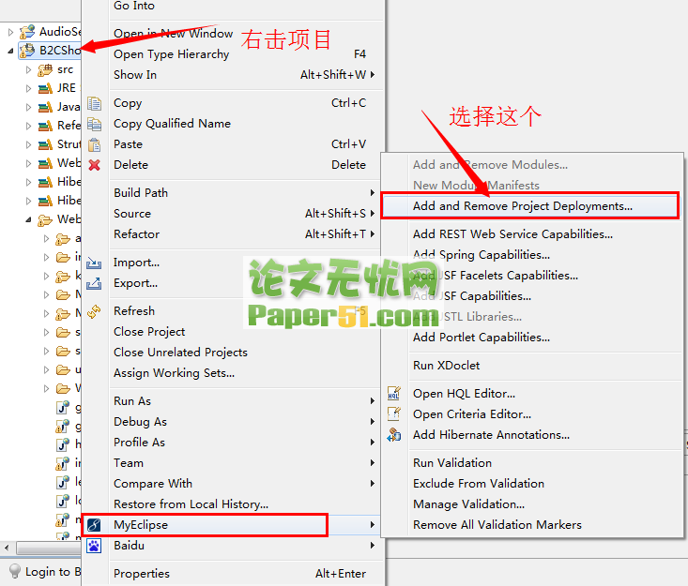Click the horizontal scrollbar left arrow

(x=7, y=548)
